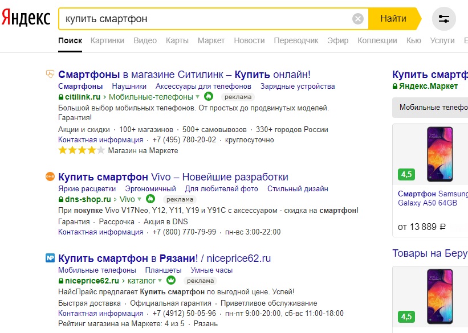The image size is (468, 333).
Task: Click the 4,5 rating badge on Samsung Galaxy A50 card
Action: [406, 174]
